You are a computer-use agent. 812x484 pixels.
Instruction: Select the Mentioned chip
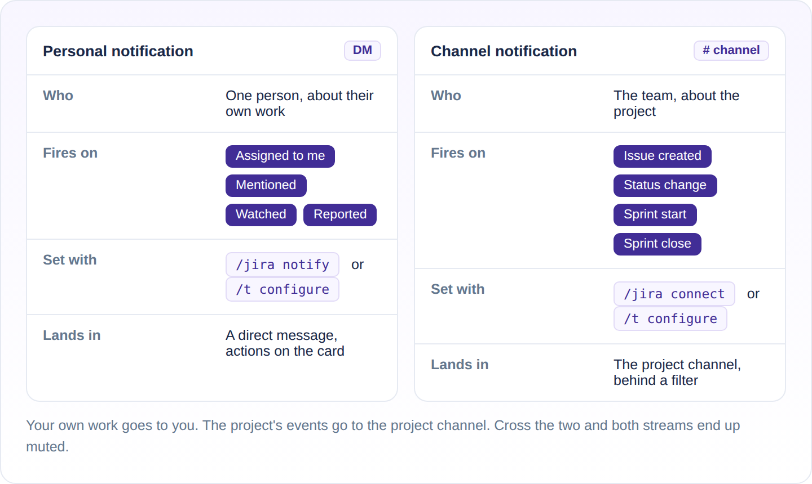pyautogui.click(x=266, y=186)
